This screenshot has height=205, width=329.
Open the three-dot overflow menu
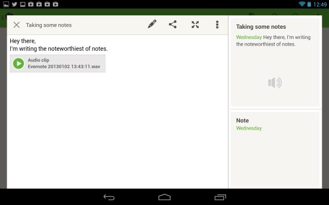pos(217,25)
